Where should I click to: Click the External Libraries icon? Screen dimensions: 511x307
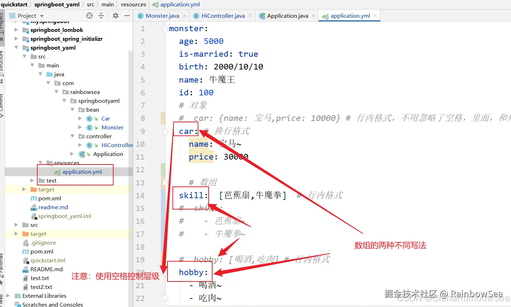pyautogui.click(x=18, y=296)
